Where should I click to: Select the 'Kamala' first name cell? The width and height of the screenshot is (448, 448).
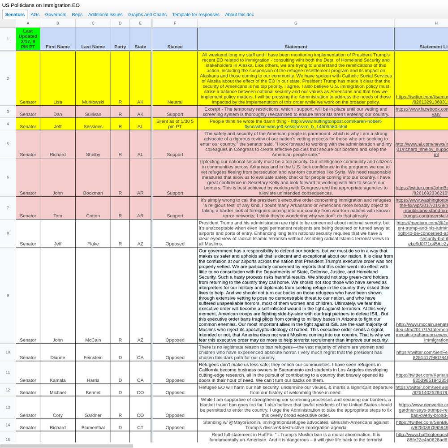point(58,373)
